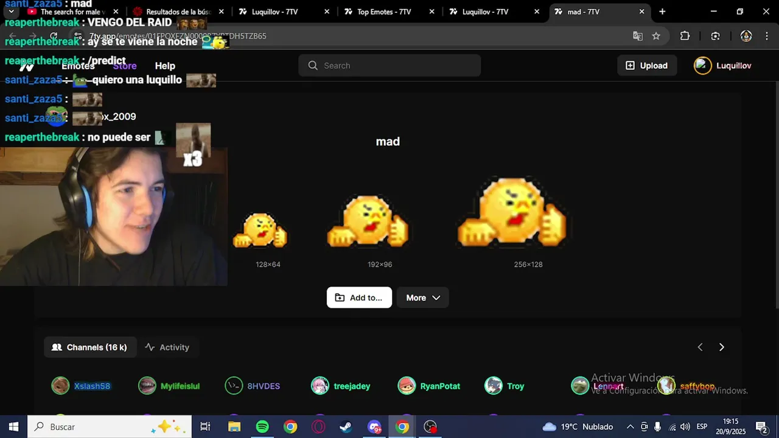Click the Upload button
Screen dimensions: 779x438
tap(647, 66)
